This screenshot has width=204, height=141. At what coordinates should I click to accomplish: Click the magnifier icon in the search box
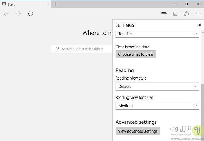(x=57, y=49)
